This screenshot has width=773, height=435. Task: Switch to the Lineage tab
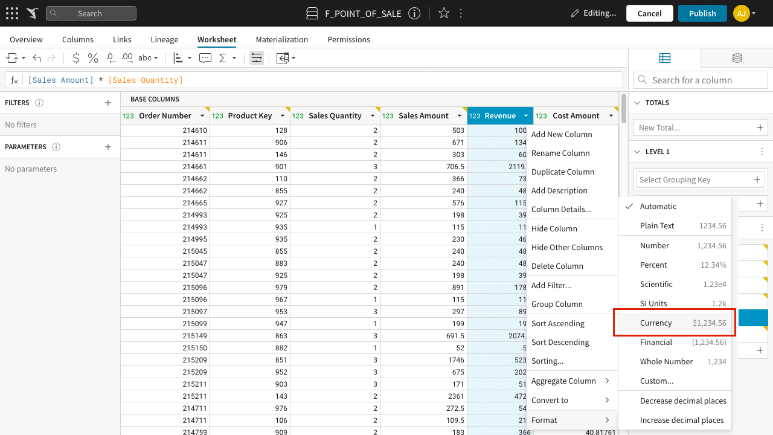click(164, 39)
